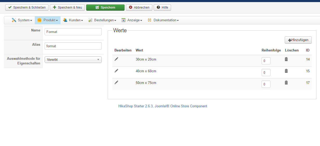Viewport: 320px width, 146px height.
Task: Click pencil icon for 50cm x 75cm
Action: pos(116,82)
